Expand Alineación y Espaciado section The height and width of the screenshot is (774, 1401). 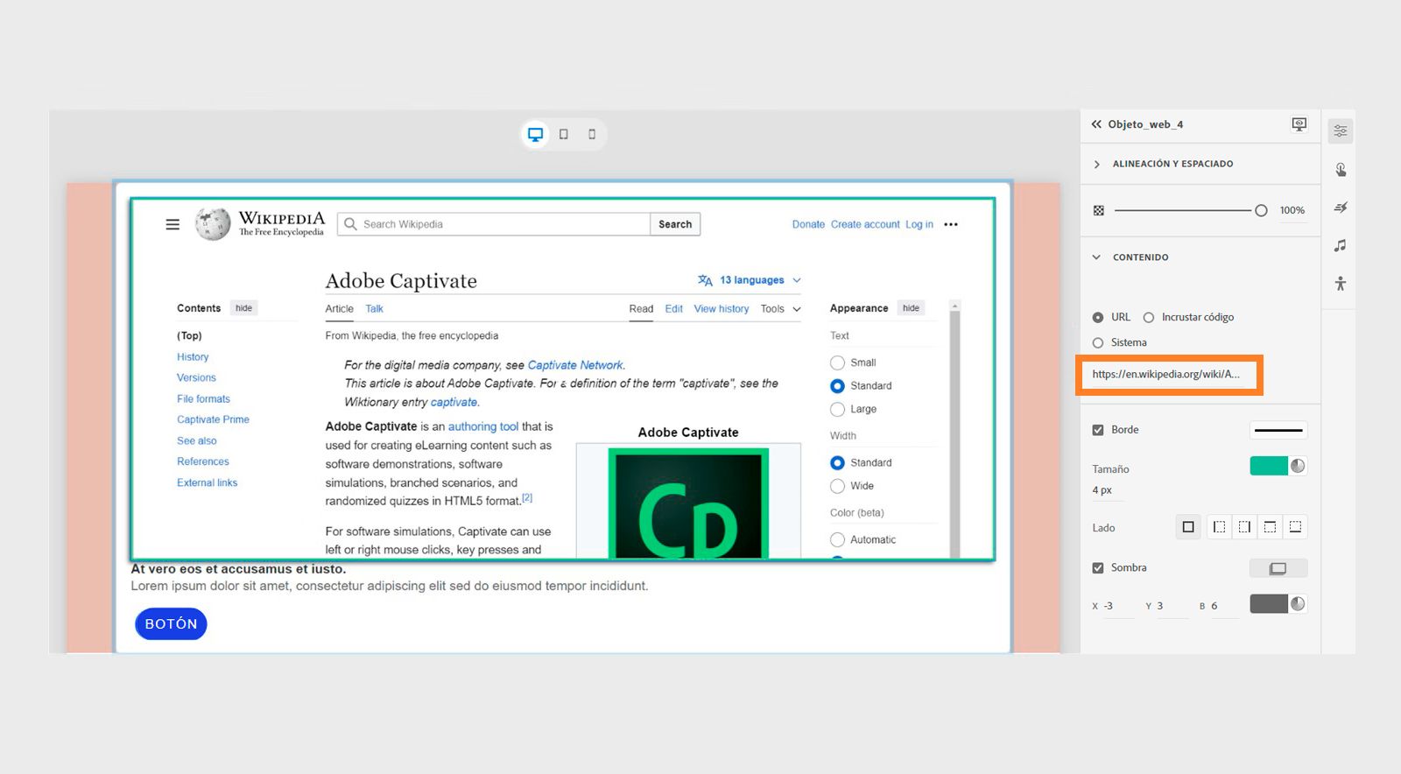coord(1097,164)
